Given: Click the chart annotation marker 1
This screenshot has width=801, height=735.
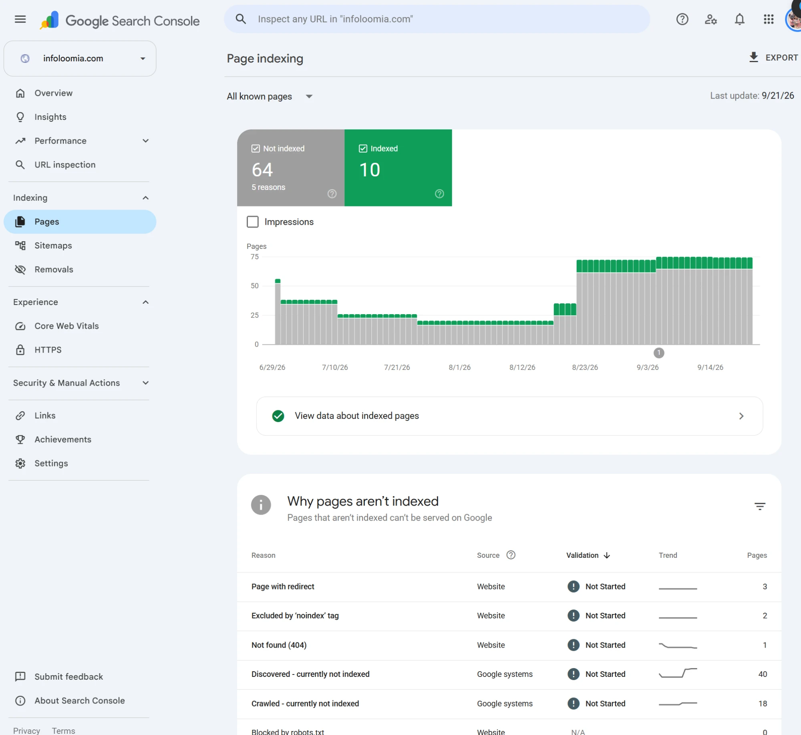Looking at the screenshot, I should pyautogui.click(x=659, y=353).
